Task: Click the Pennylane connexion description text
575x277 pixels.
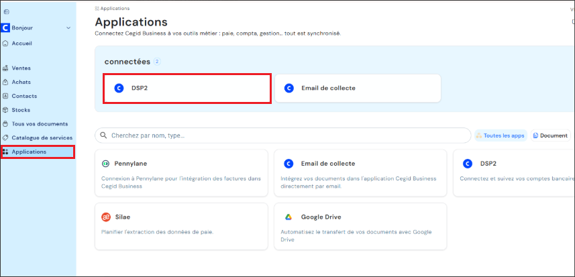Action: coord(180,182)
